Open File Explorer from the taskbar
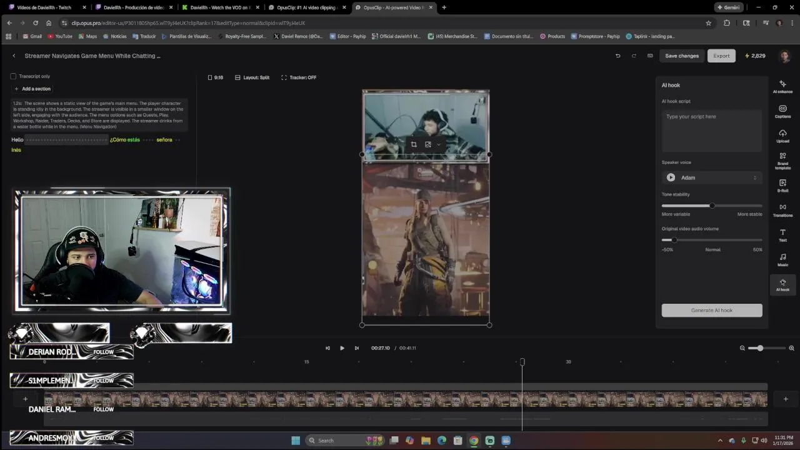 [426, 441]
